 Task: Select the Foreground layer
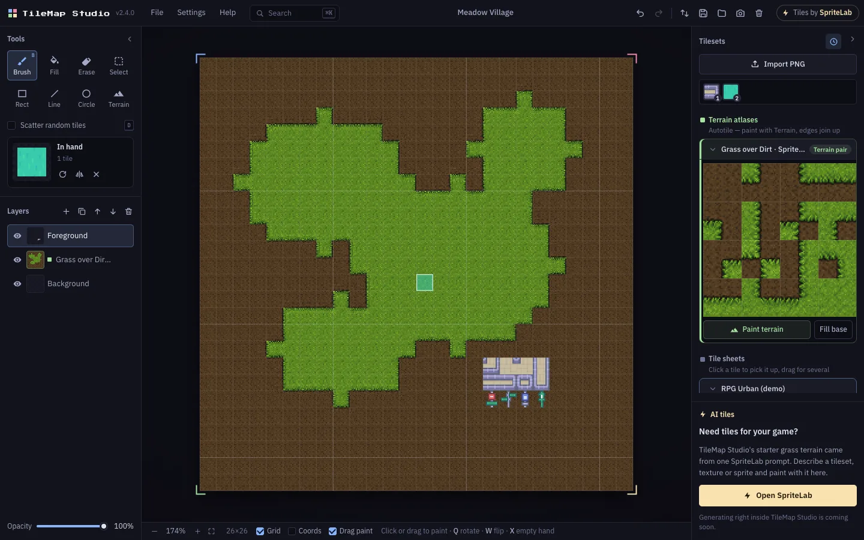(x=70, y=236)
